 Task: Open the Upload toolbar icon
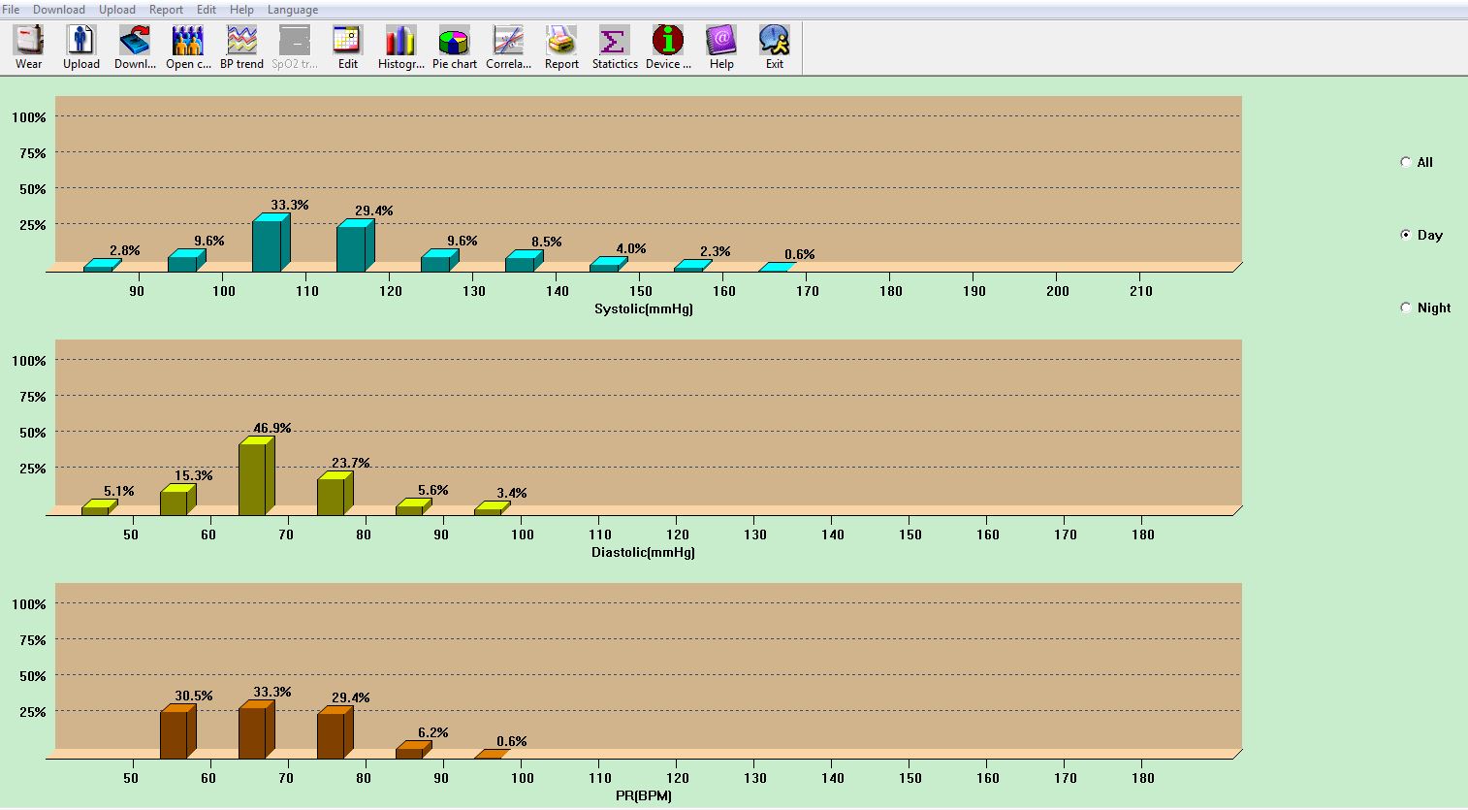point(81,47)
